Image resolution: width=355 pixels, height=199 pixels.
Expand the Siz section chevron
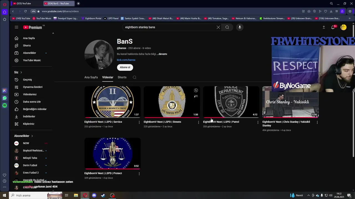point(21,72)
